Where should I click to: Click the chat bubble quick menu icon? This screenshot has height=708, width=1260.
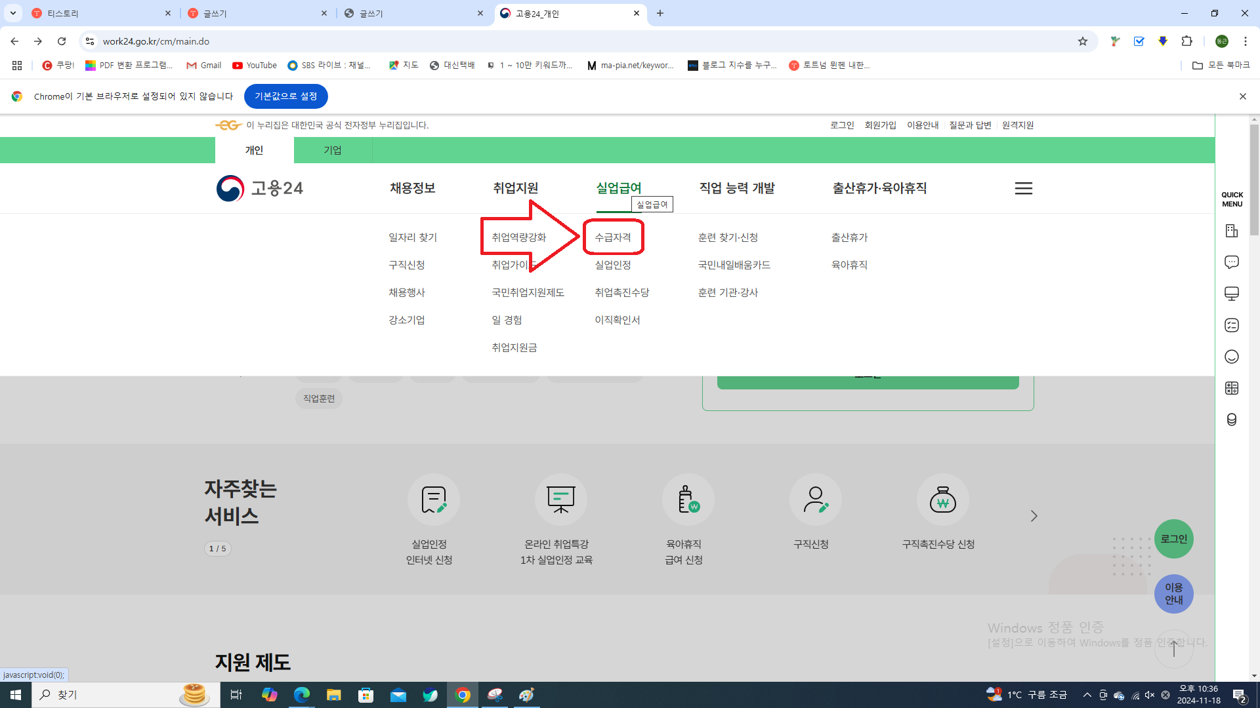[x=1231, y=262]
